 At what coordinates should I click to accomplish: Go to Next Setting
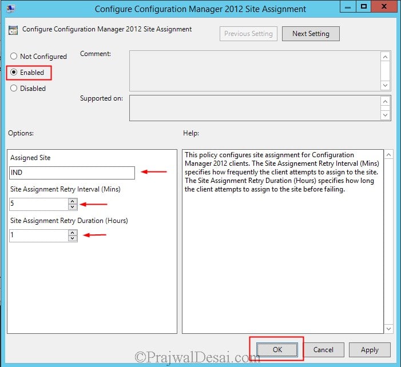[311, 34]
